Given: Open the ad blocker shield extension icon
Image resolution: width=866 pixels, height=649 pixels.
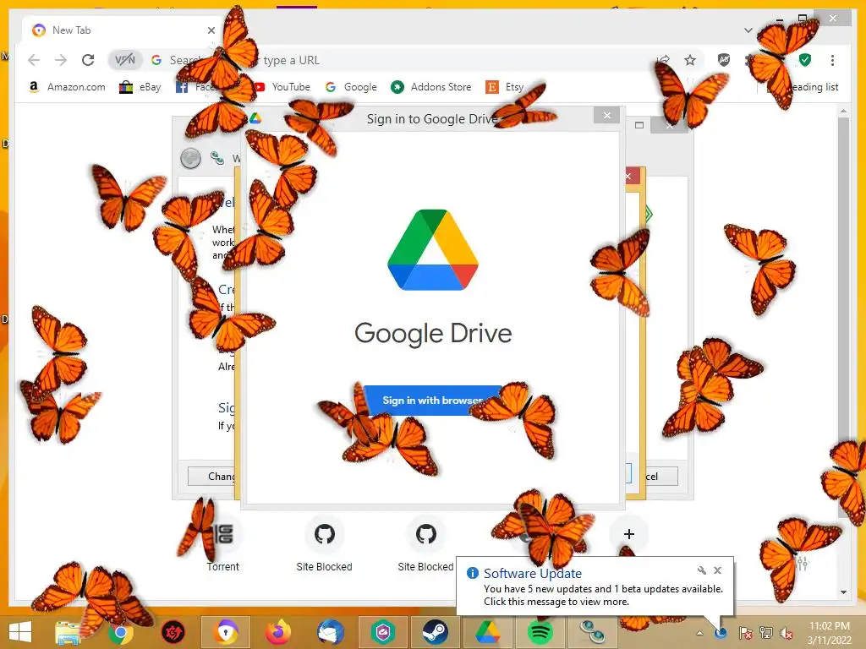Looking at the screenshot, I should point(724,60).
